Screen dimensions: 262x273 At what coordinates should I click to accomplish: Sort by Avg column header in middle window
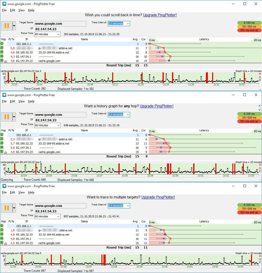tap(135, 131)
